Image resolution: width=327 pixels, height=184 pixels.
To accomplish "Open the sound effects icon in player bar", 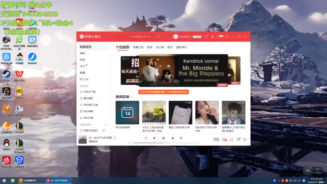I will pyautogui.click(x=224, y=139).
